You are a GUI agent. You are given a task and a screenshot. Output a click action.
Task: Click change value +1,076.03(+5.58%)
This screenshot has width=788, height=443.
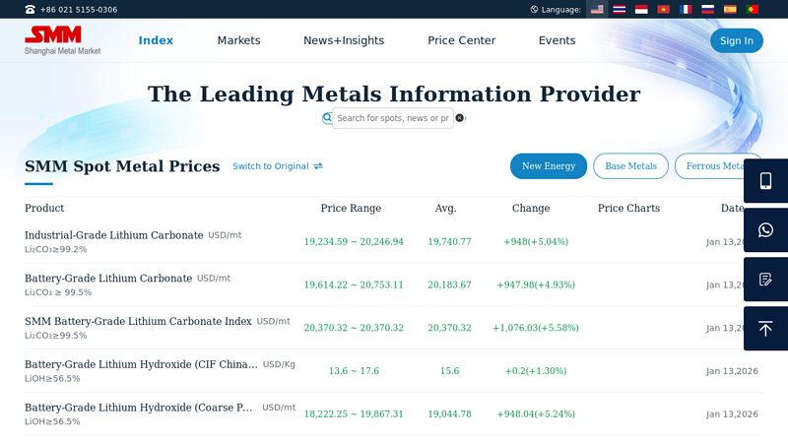click(x=536, y=328)
